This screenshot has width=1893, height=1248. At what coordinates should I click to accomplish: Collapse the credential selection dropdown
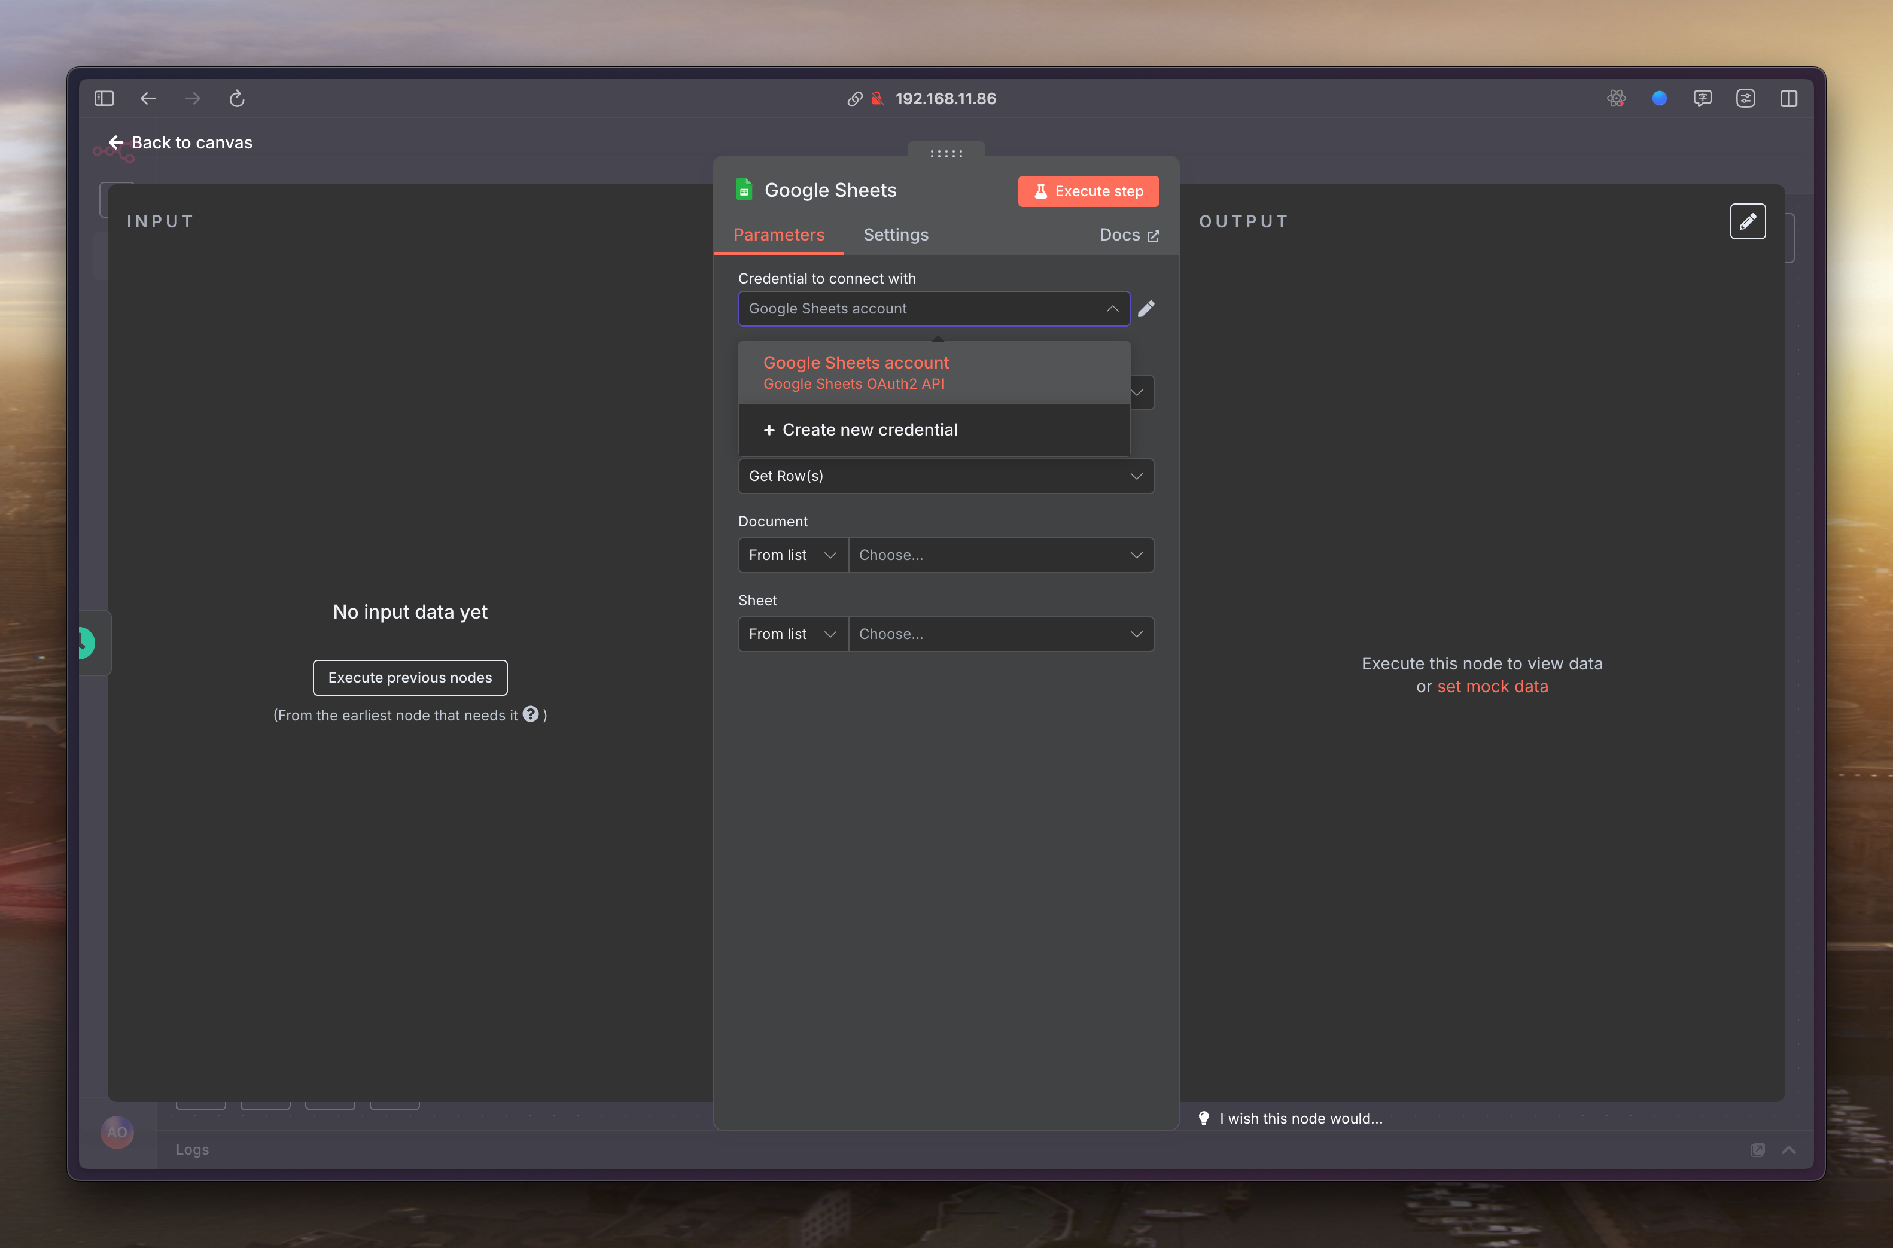1112,309
